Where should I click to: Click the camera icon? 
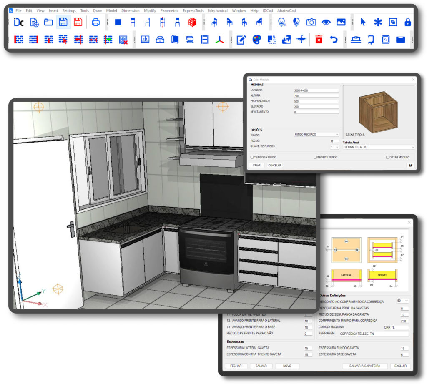[311, 22]
